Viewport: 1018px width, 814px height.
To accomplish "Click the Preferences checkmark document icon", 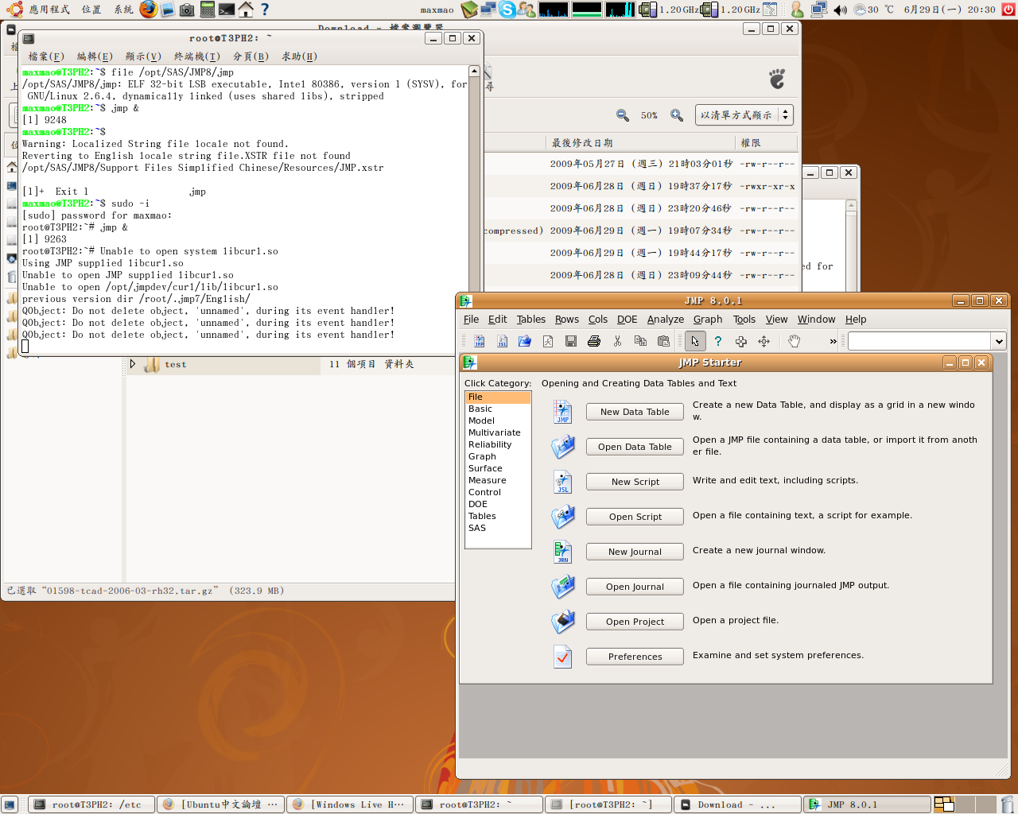I will coord(563,657).
